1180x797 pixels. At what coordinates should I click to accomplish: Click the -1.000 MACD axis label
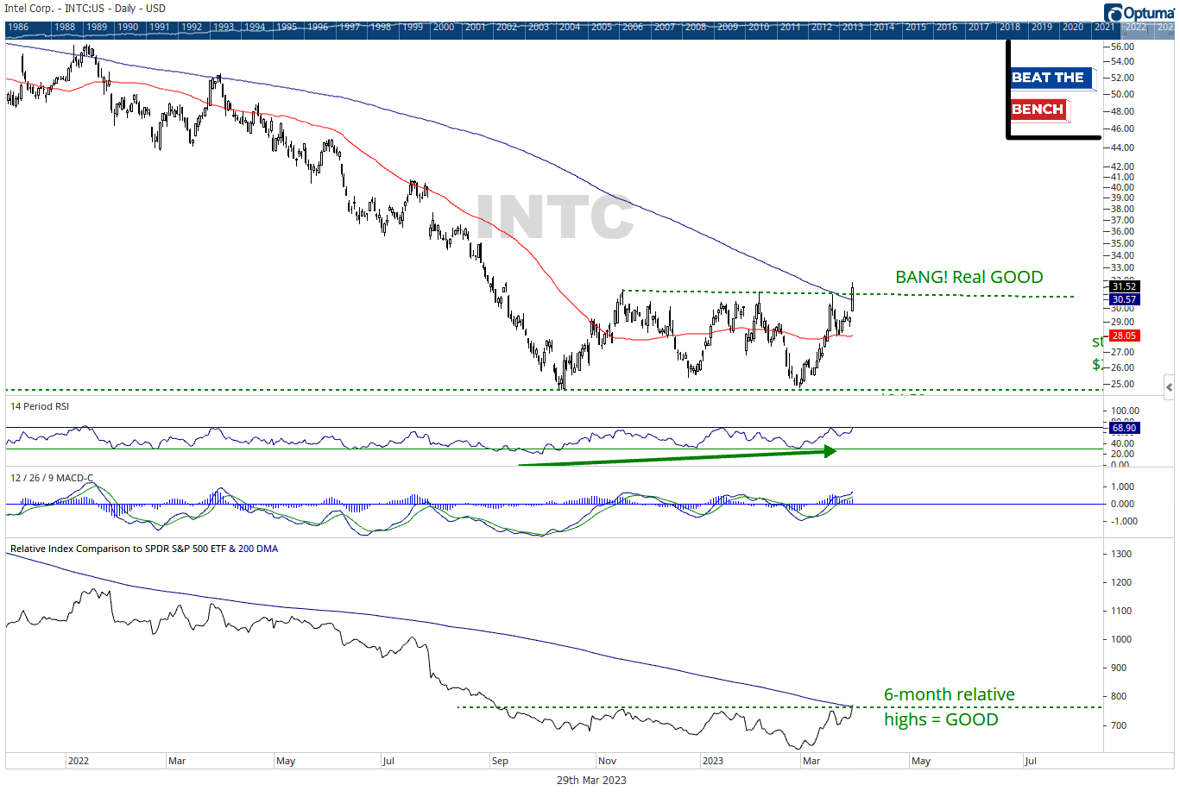pyautogui.click(x=1123, y=521)
